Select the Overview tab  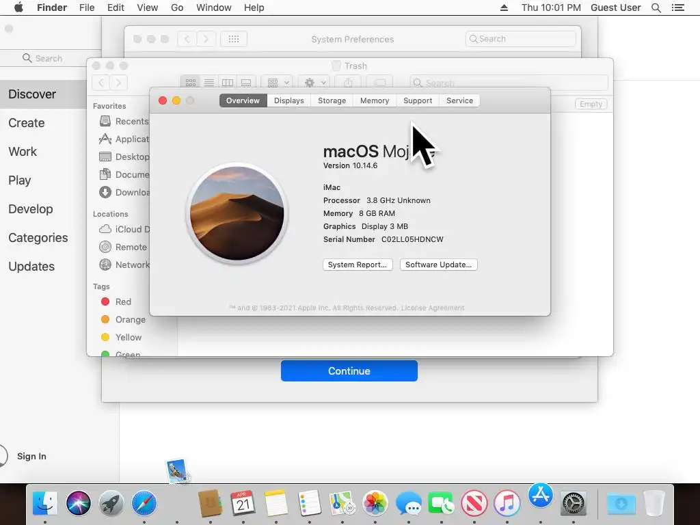click(x=243, y=100)
